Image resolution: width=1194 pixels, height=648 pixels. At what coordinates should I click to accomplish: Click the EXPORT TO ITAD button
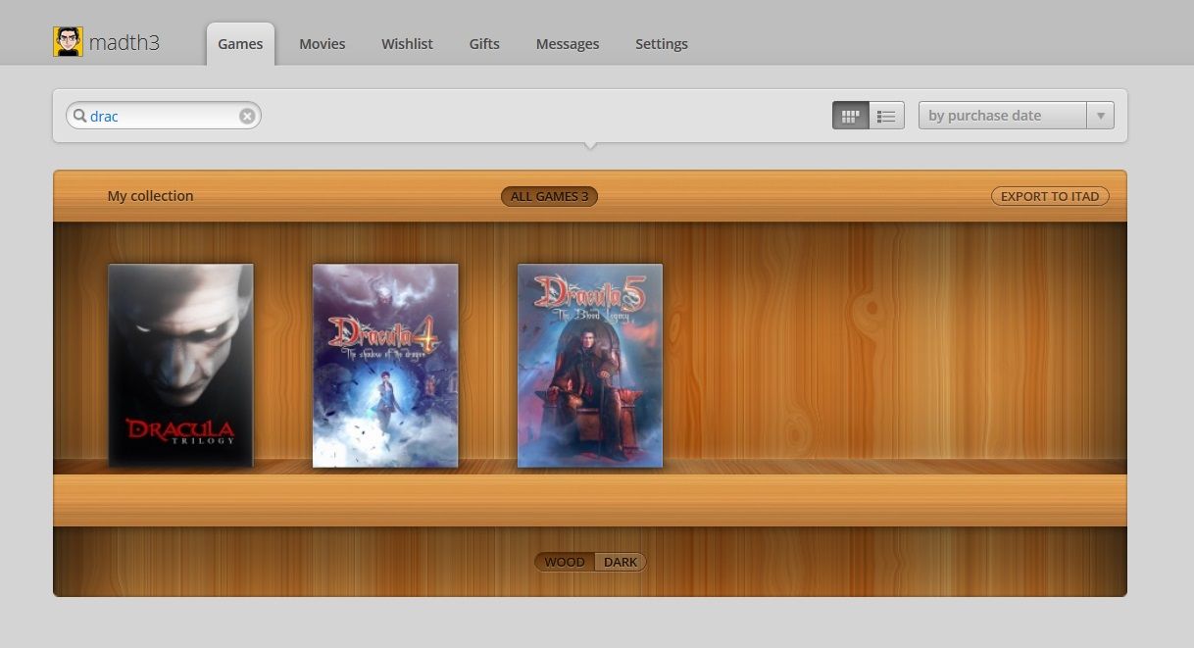tap(1050, 196)
